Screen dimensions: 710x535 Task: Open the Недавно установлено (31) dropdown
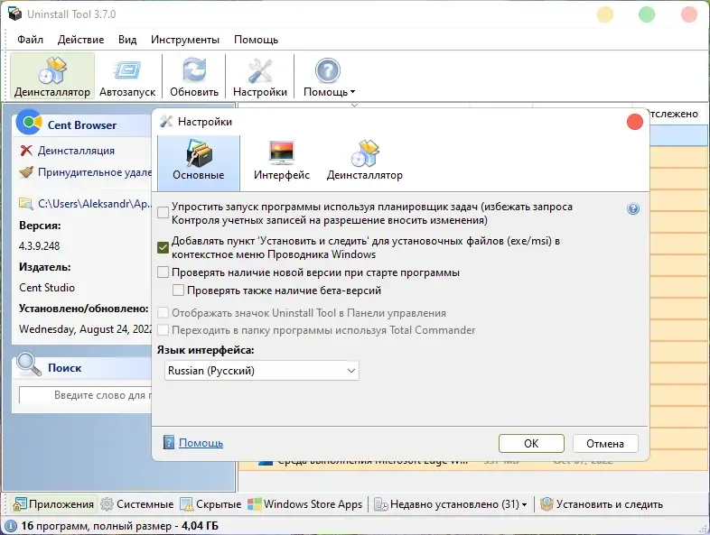coord(451,504)
